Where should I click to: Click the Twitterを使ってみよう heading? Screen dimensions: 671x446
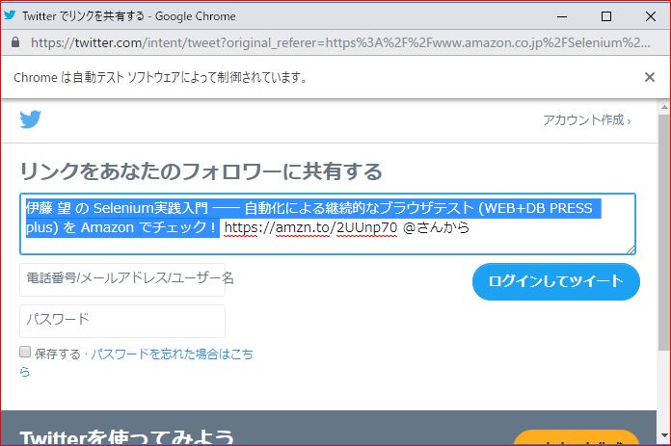126,437
